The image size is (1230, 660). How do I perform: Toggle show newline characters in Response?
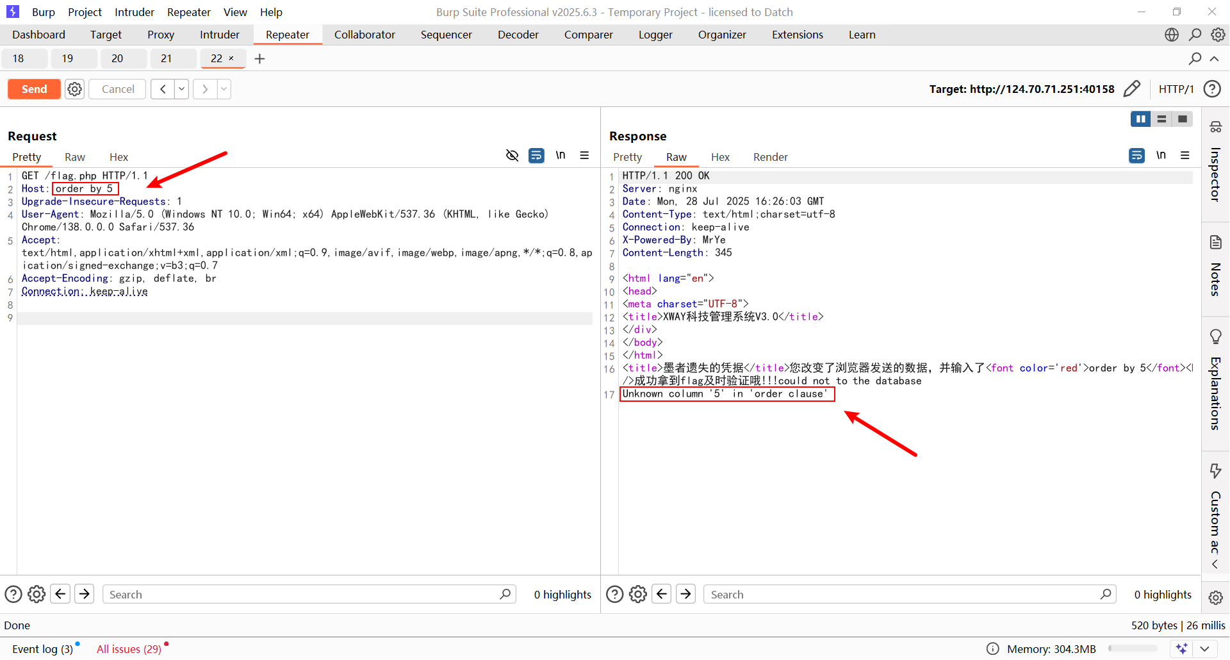pyautogui.click(x=1161, y=155)
